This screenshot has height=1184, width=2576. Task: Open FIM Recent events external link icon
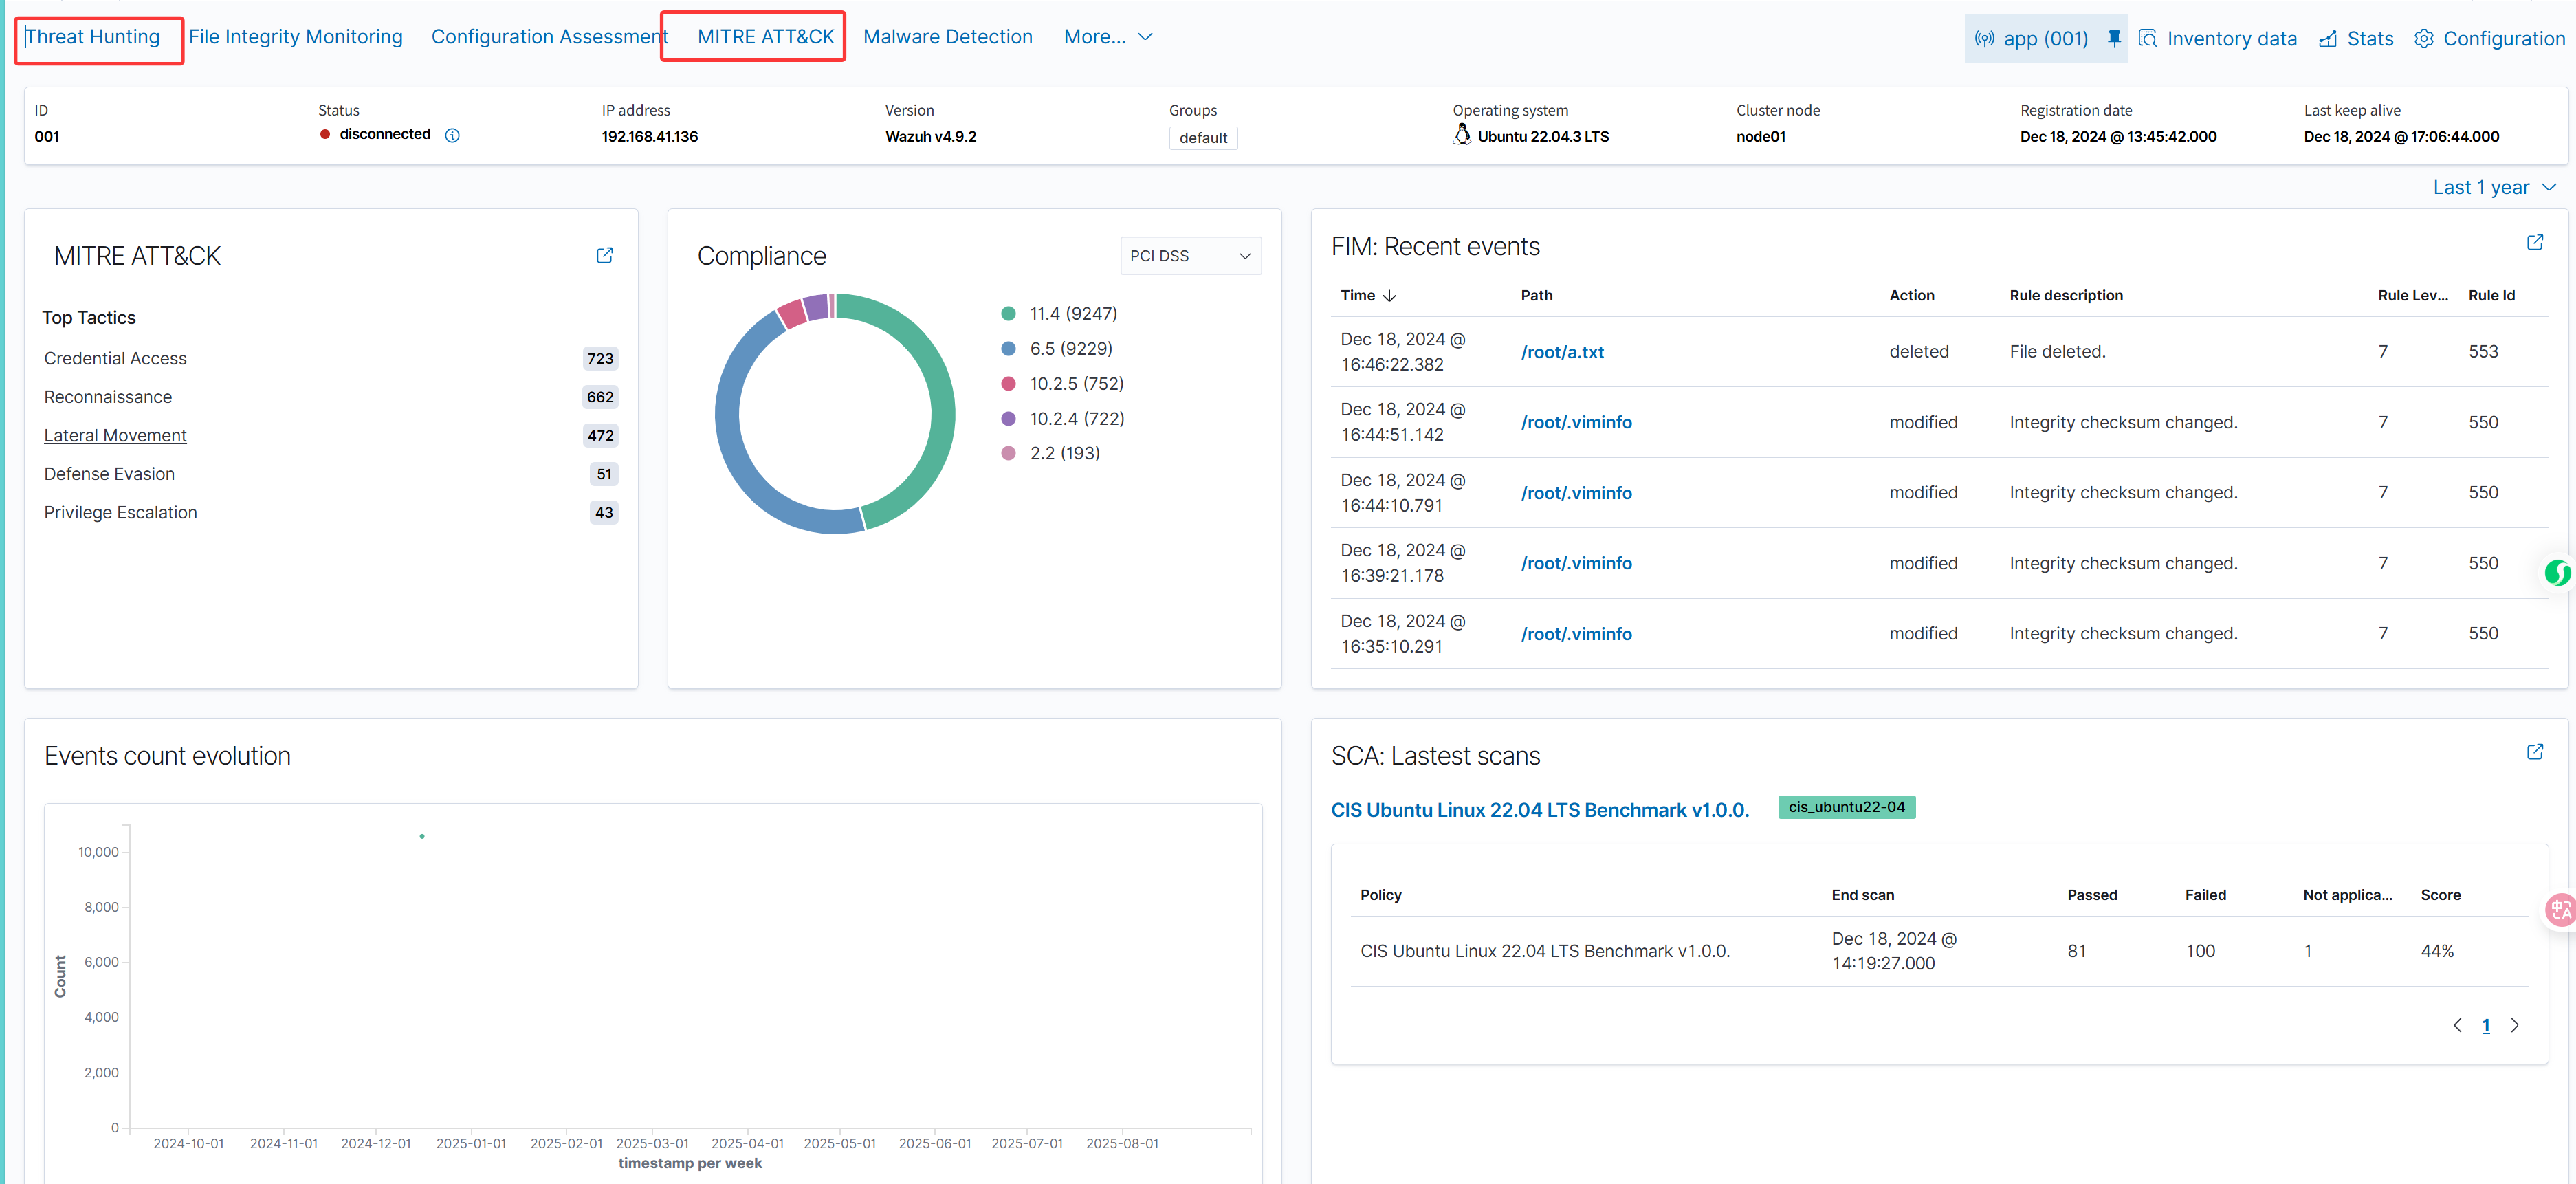[2534, 242]
